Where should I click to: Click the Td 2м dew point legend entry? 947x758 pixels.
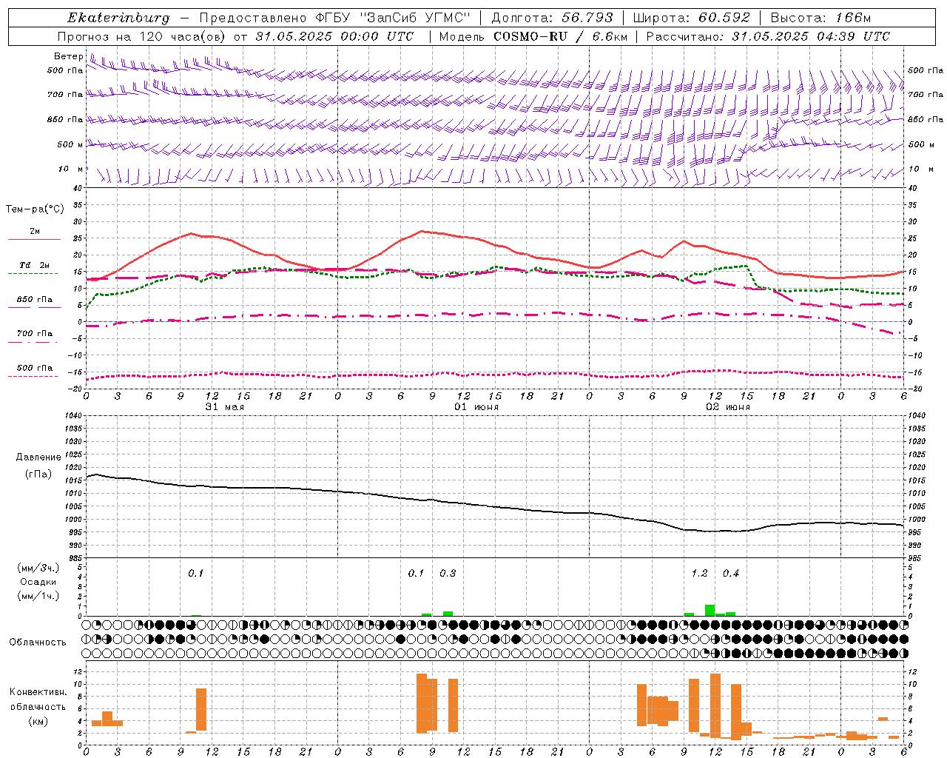click(x=34, y=268)
